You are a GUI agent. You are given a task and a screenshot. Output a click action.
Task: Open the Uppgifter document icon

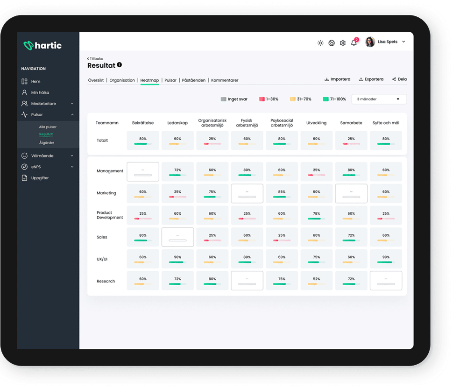tap(24, 178)
